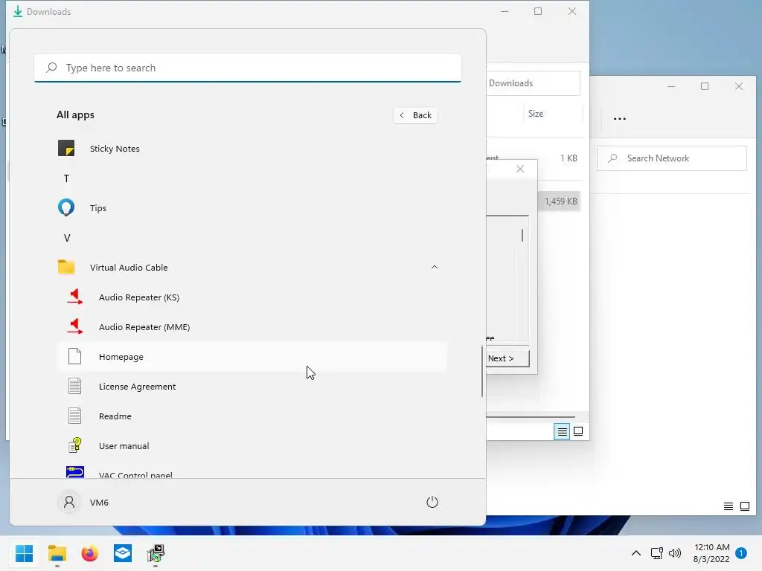Open the User manual entry

pyautogui.click(x=252, y=446)
